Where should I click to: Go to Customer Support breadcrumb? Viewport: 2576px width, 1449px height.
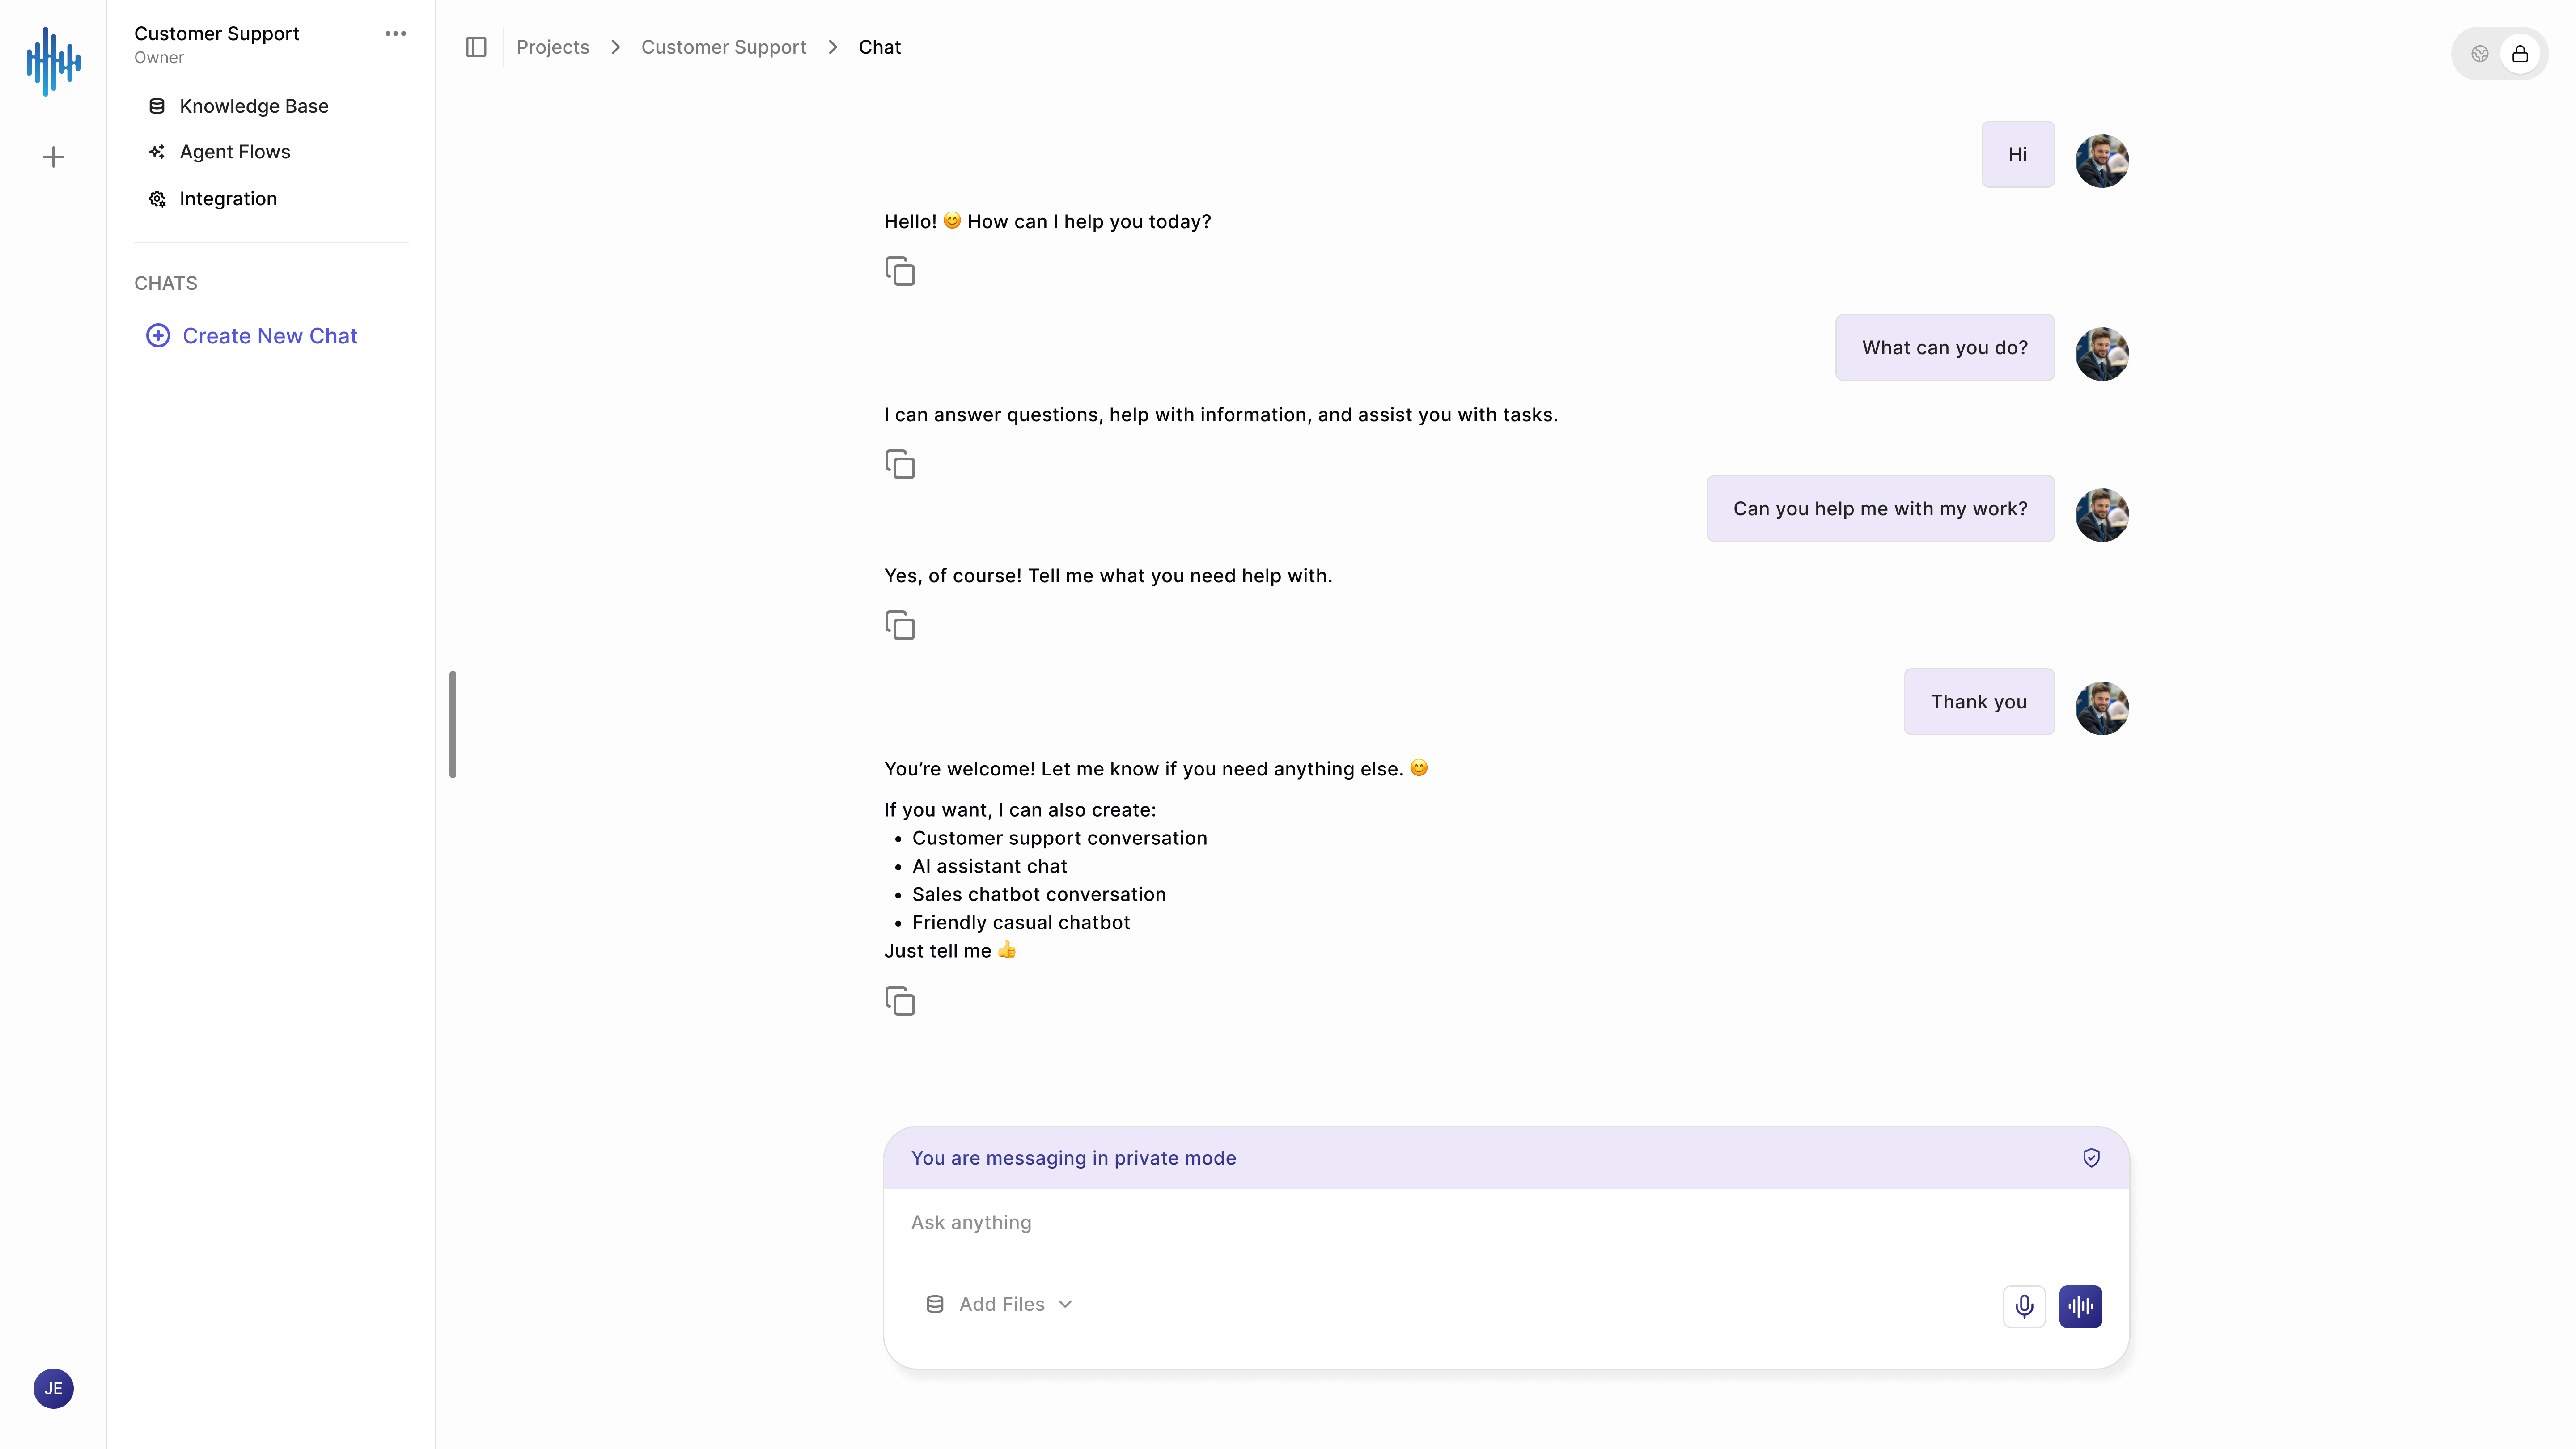click(723, 47)
